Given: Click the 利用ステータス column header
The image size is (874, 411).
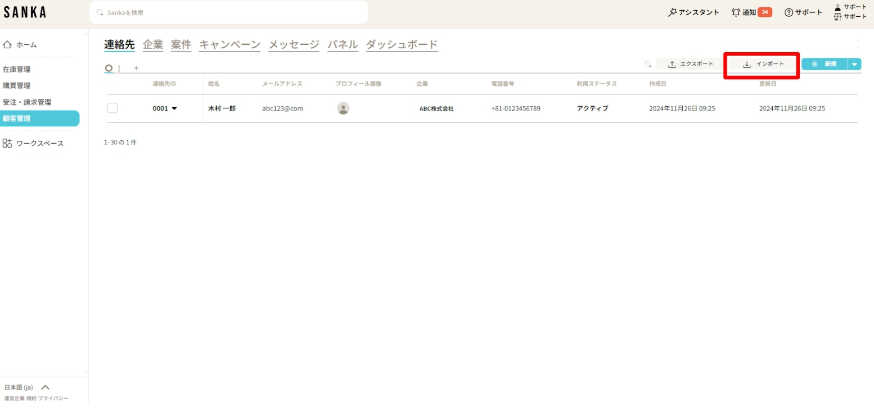Looking at the screenshot, I should tap(597, 84).
